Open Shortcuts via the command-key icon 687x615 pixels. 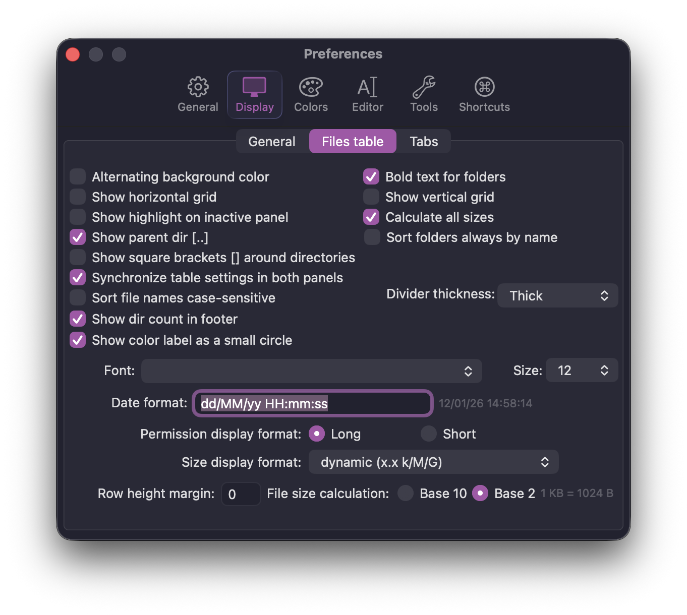[484, 94]
